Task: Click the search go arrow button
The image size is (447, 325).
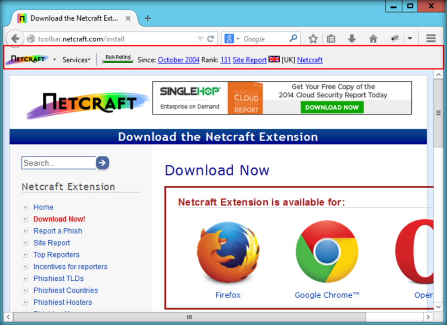Action: point(102,162)
